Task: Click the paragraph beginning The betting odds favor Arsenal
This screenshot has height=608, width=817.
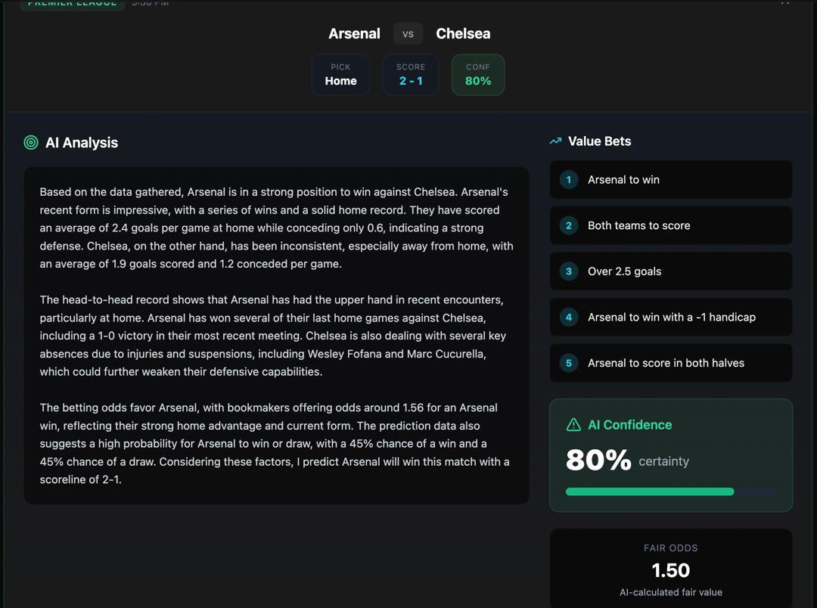Action: (x=275, y=443)
